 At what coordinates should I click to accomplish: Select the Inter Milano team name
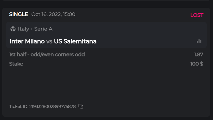pos(27,41)
